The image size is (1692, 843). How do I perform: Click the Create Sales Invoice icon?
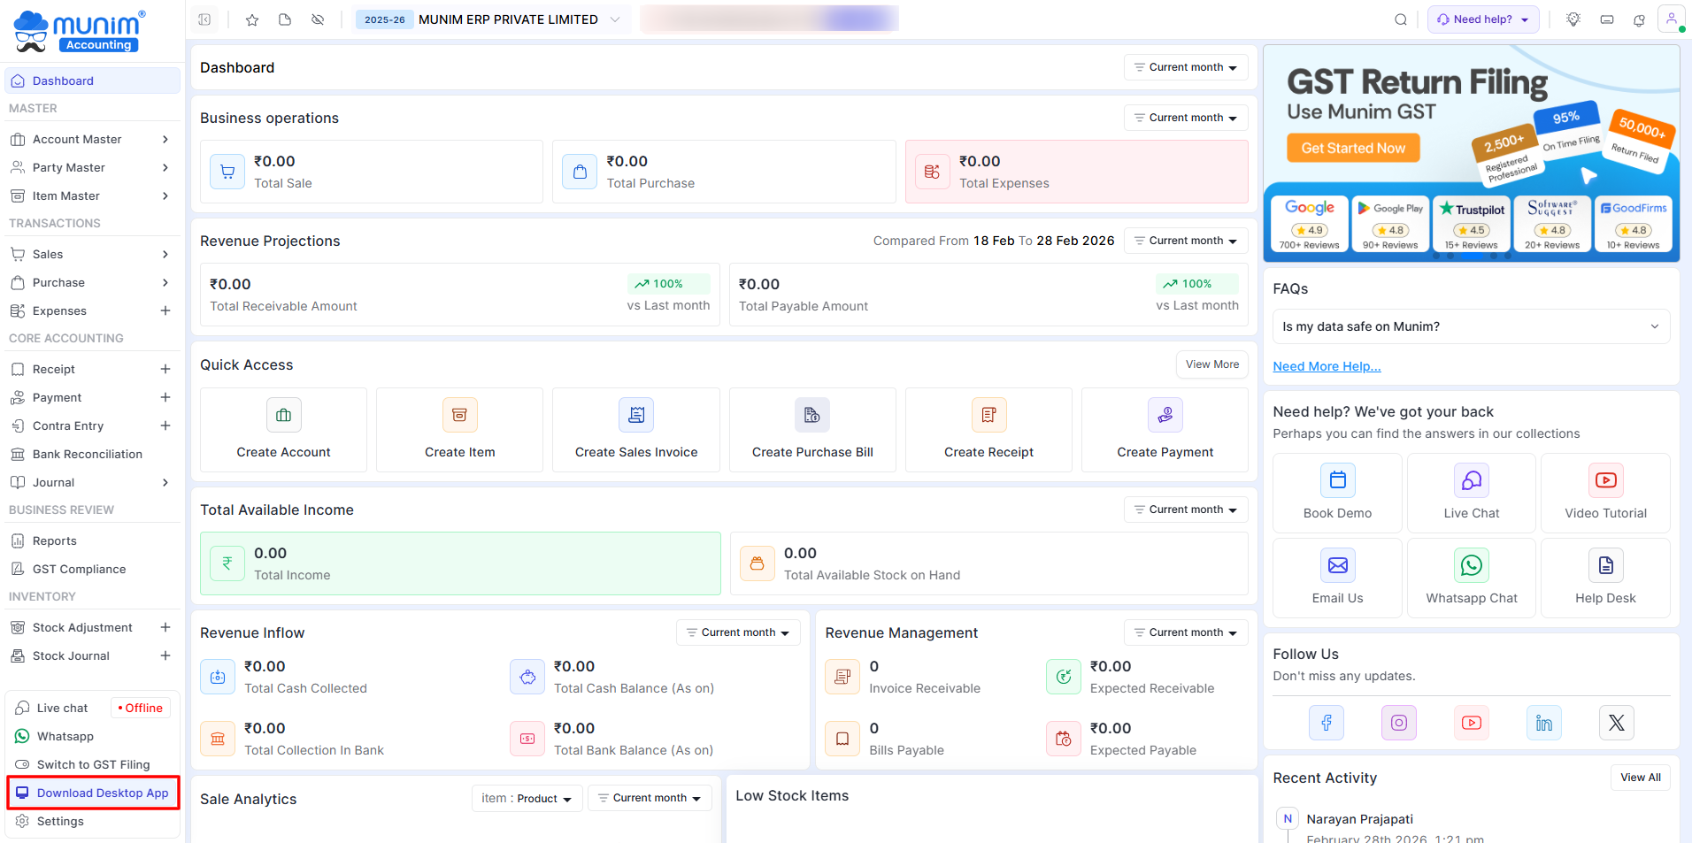pos(635,415)
